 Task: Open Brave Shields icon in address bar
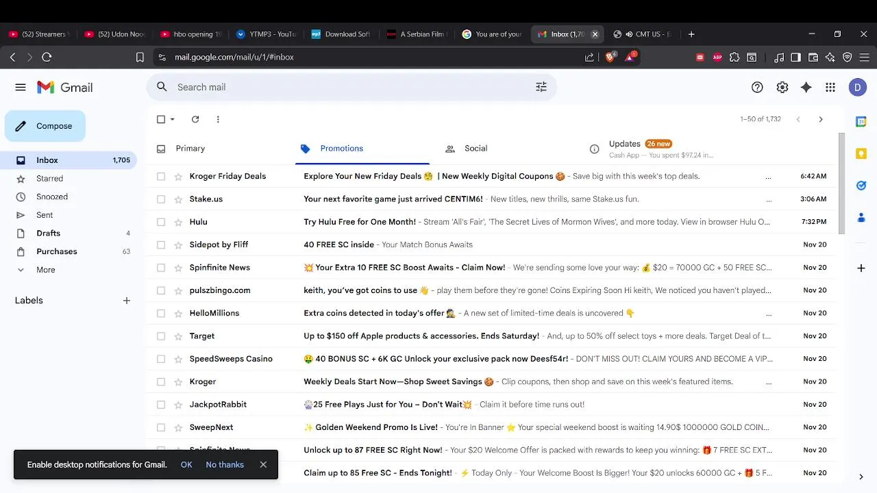(609, 57)
